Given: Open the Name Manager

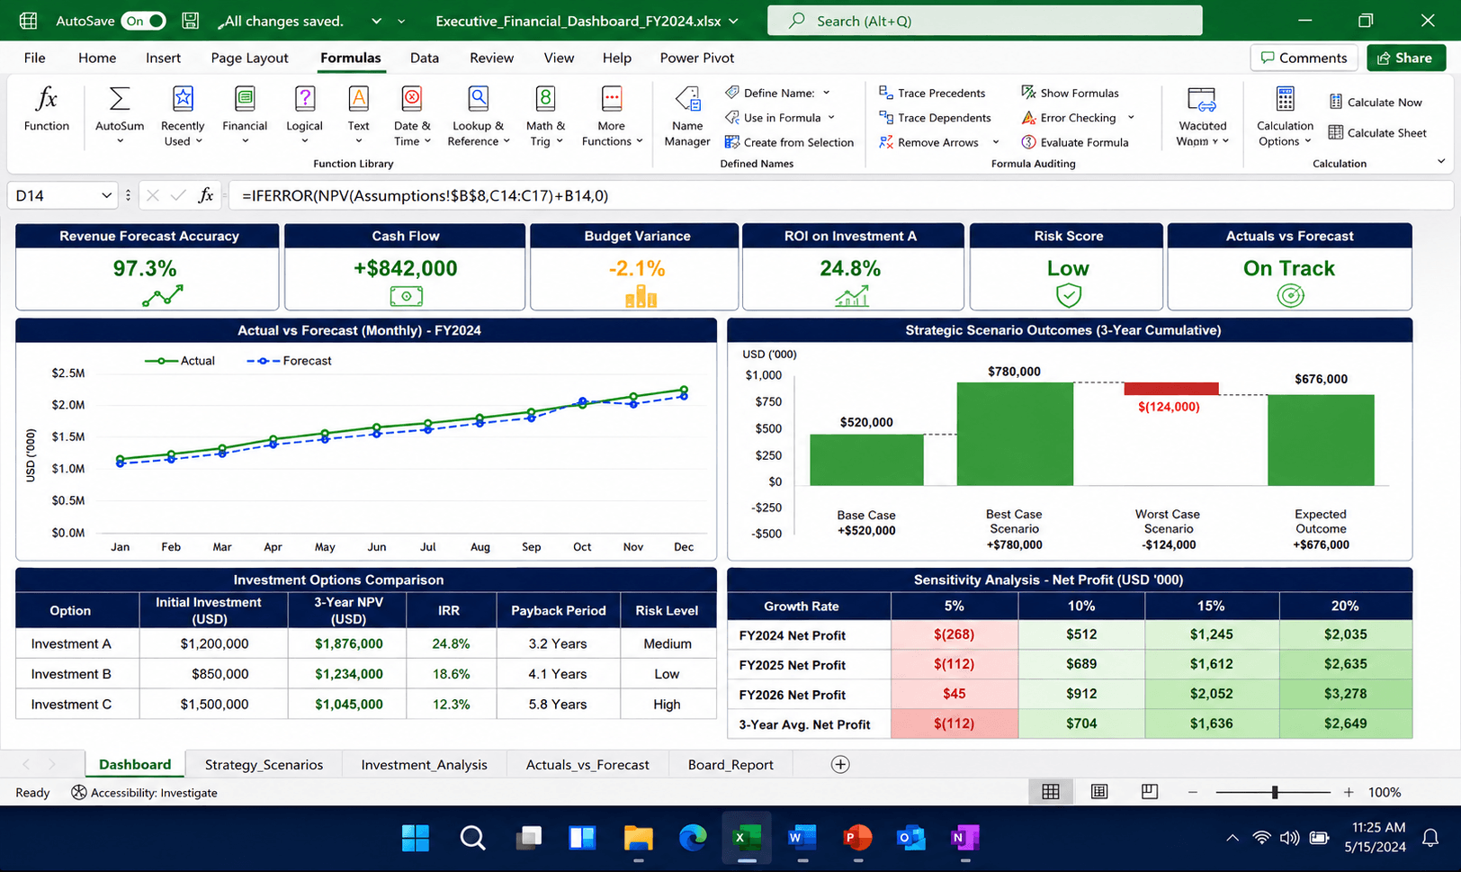Looking at the screenshot, I should (687, 115).
